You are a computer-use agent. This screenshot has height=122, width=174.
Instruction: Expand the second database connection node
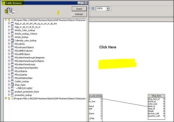click(x=6, y=98)
